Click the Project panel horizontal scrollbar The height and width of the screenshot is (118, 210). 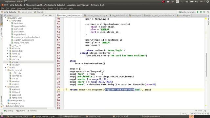(25, 108)
